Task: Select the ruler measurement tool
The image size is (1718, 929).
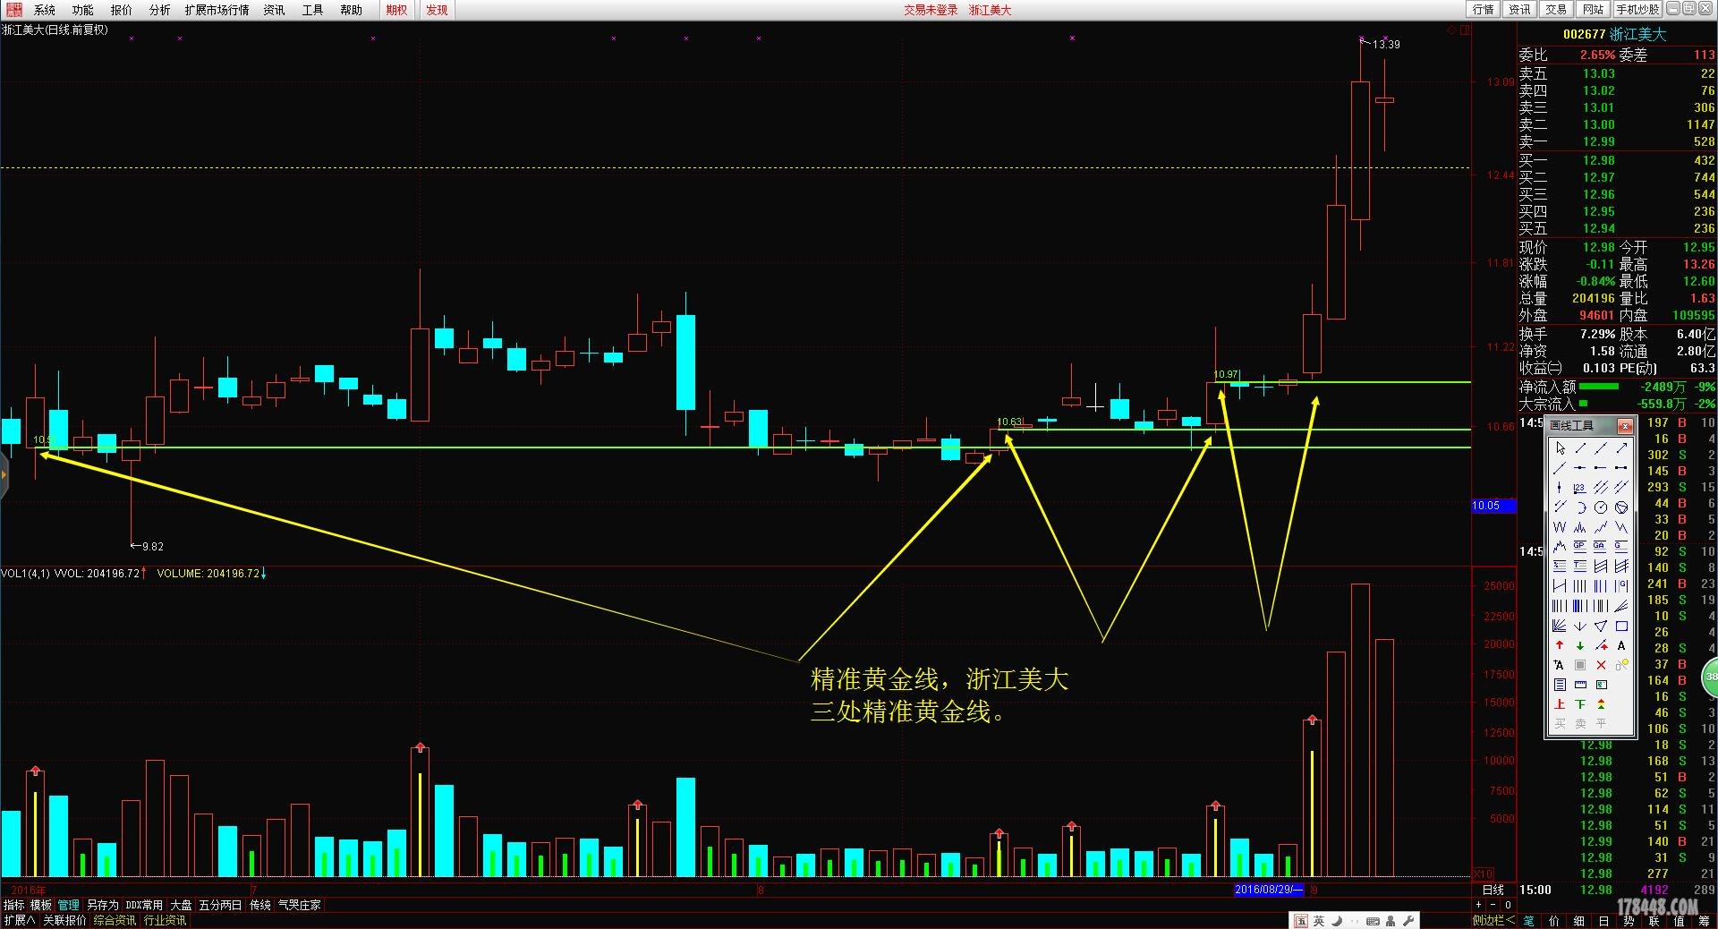Action: 1580,684
